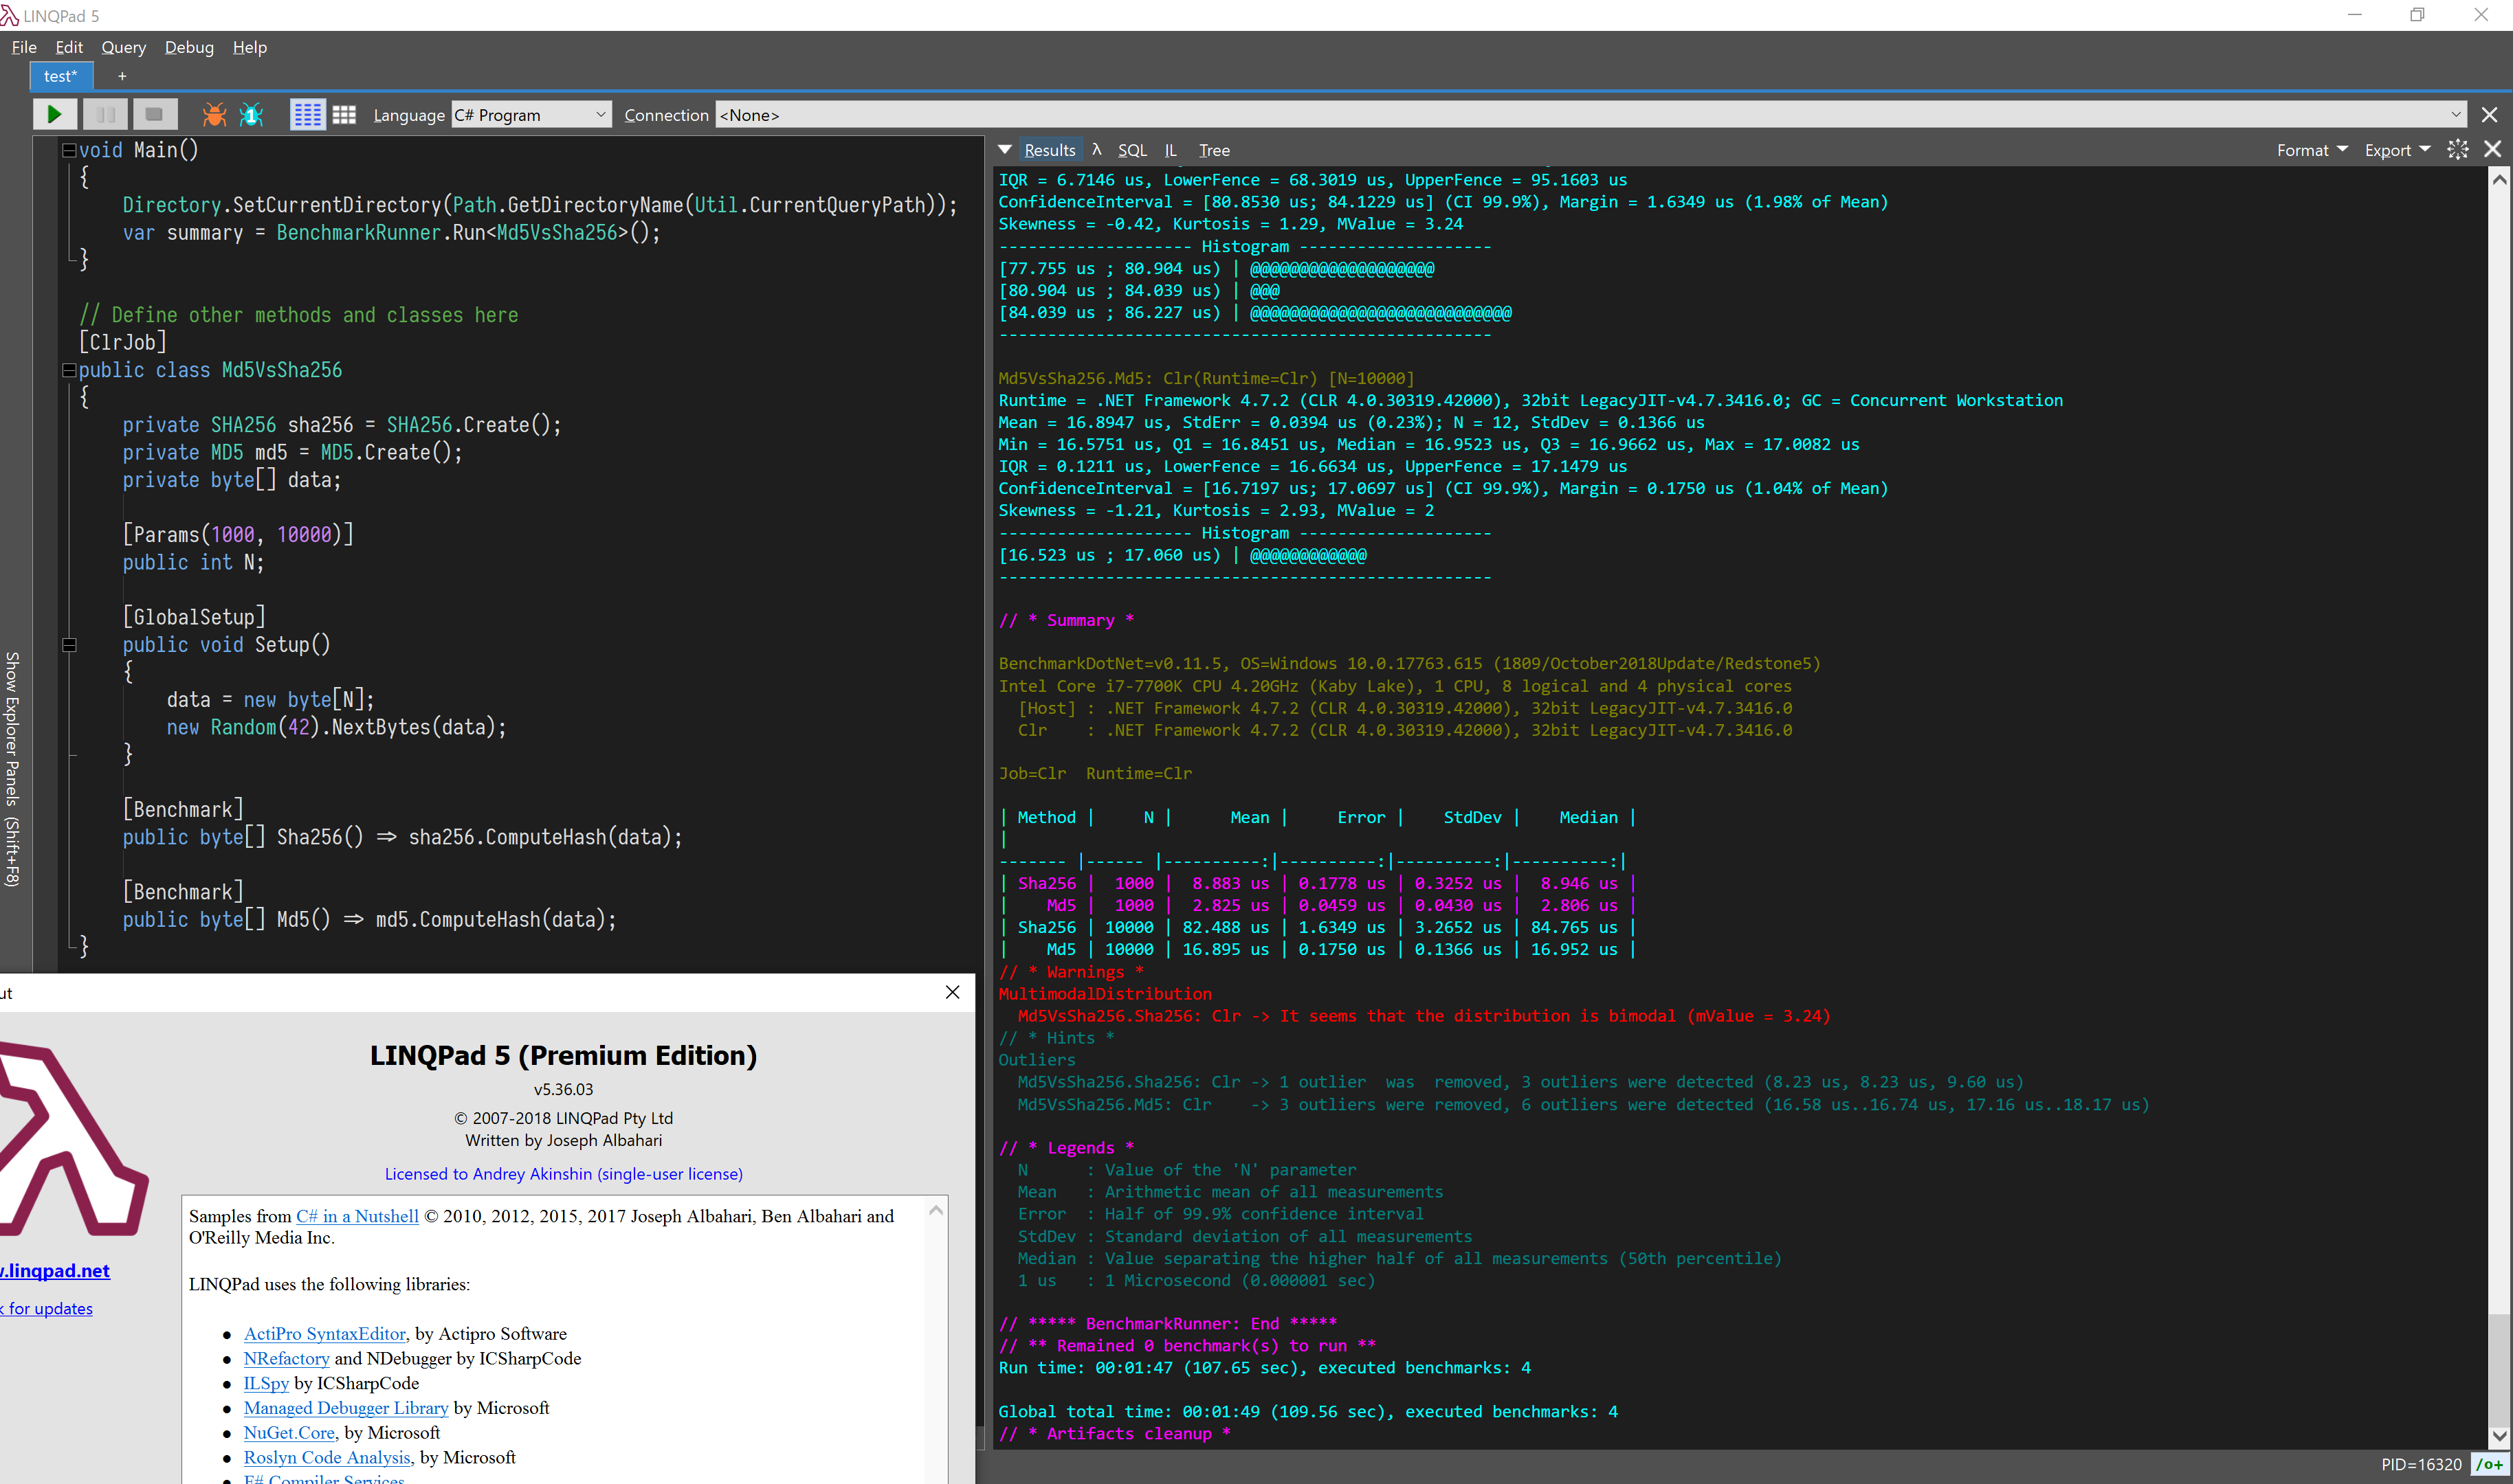Switch results to data grids view
The image size is (2513, 1484).
tap(344, 115)
